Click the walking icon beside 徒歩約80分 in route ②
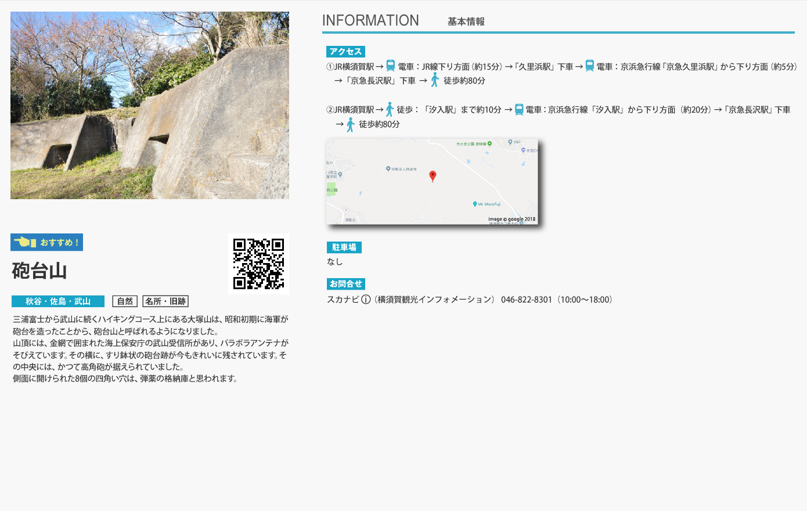This screenshot has width=807, height=511. tap(350, 124)
